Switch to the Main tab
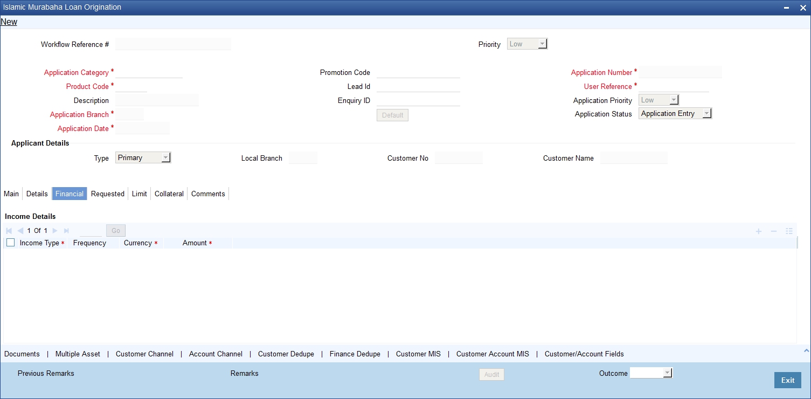The height and width of the screenshot is (399, 811). pos(11,194)
